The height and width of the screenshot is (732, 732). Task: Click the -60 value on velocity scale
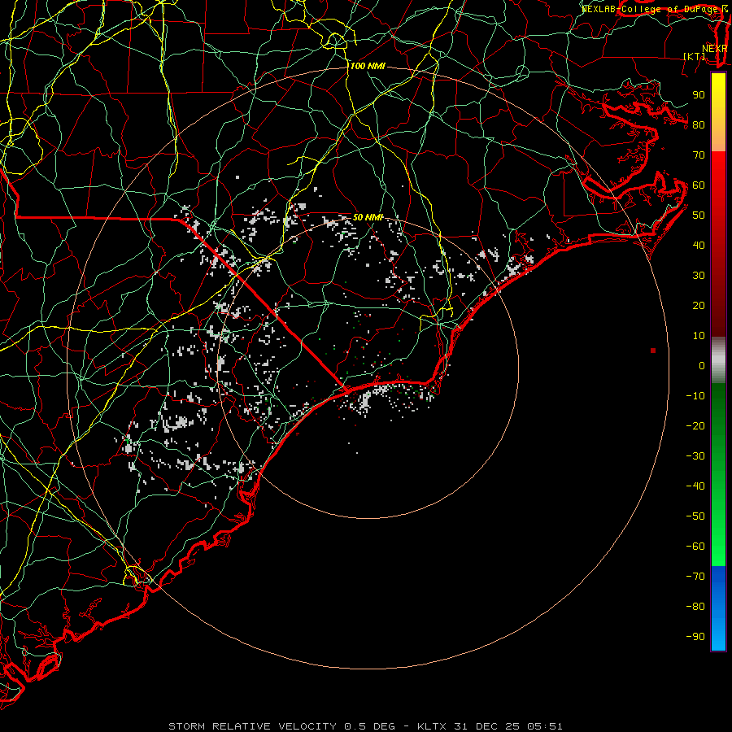(695, 547)
